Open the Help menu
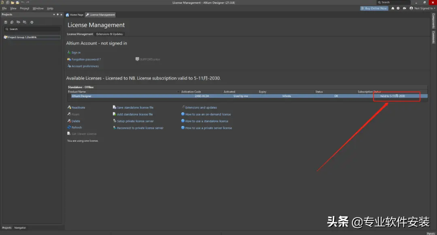 pos(50,8)
